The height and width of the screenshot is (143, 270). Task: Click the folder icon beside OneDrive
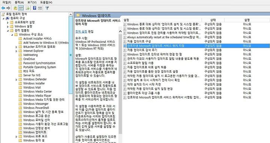20,59
